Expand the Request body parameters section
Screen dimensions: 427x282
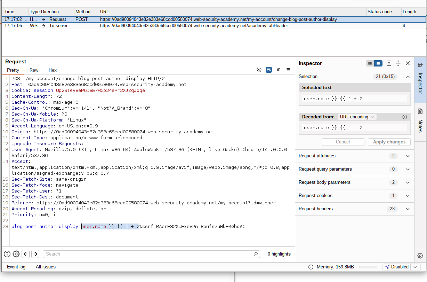coord(408,182)
